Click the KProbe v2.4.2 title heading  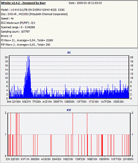coord(23,3)
